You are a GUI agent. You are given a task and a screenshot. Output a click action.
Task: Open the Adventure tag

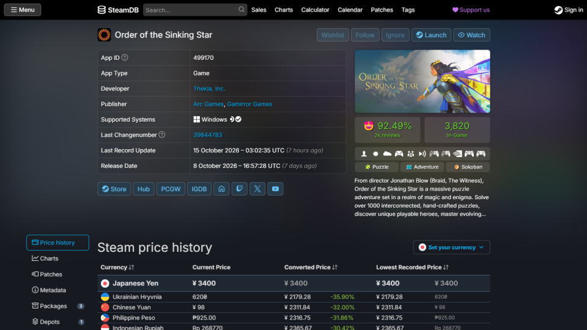pyautogui.click(x=423, y=167)
